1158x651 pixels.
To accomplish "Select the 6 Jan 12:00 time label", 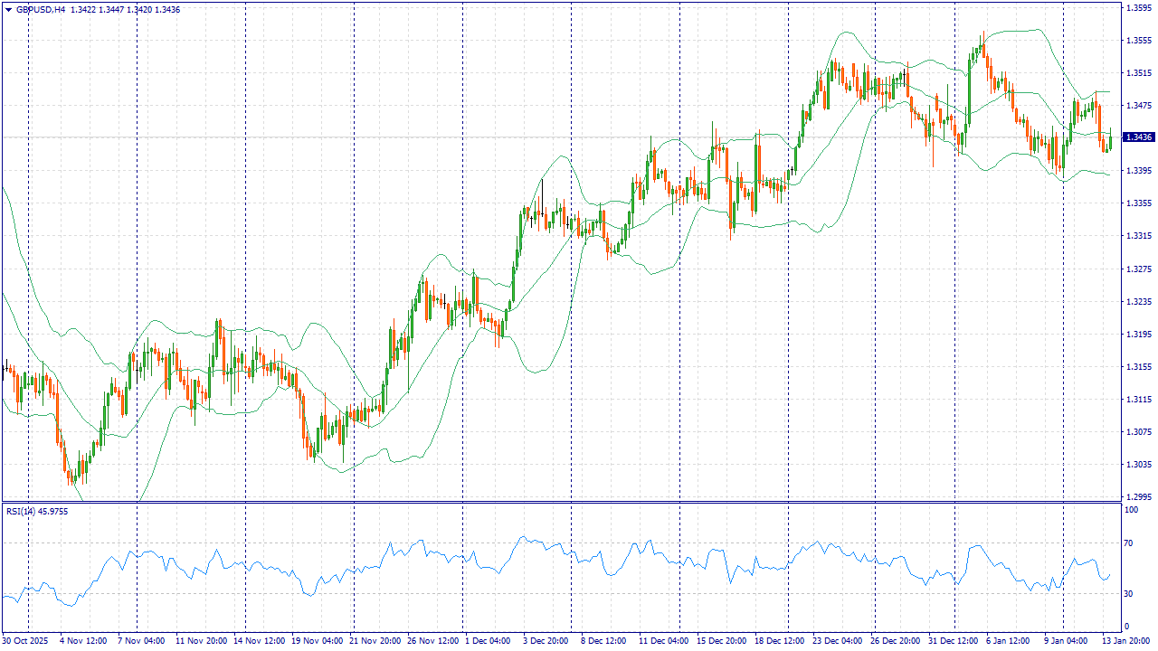I will click(1009, 641).
